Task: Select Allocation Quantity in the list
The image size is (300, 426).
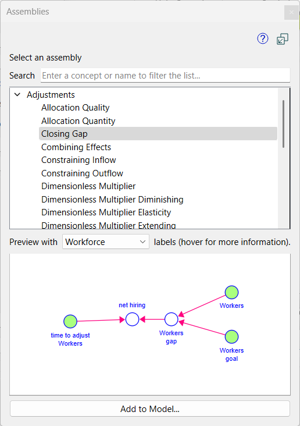Action: (78, 121)
